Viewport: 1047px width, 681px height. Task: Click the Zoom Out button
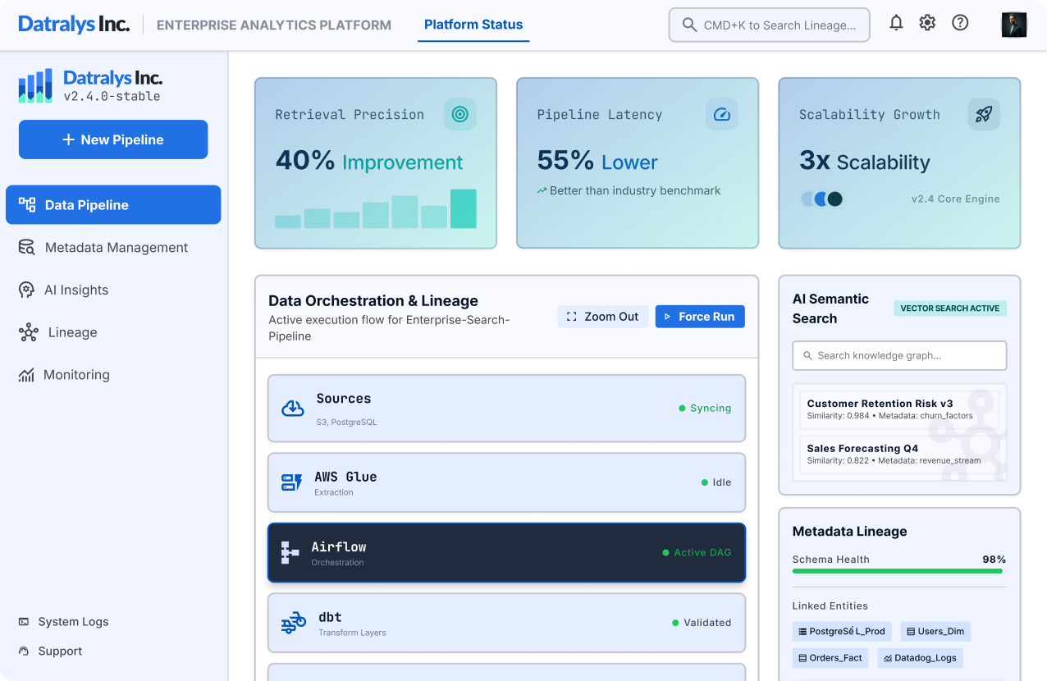603,317
